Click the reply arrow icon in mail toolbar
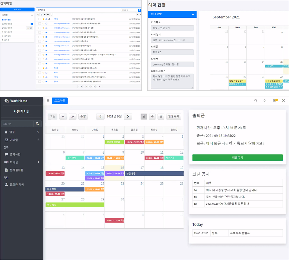The height and width of the screenshot is (260, 289). point(45,15)
